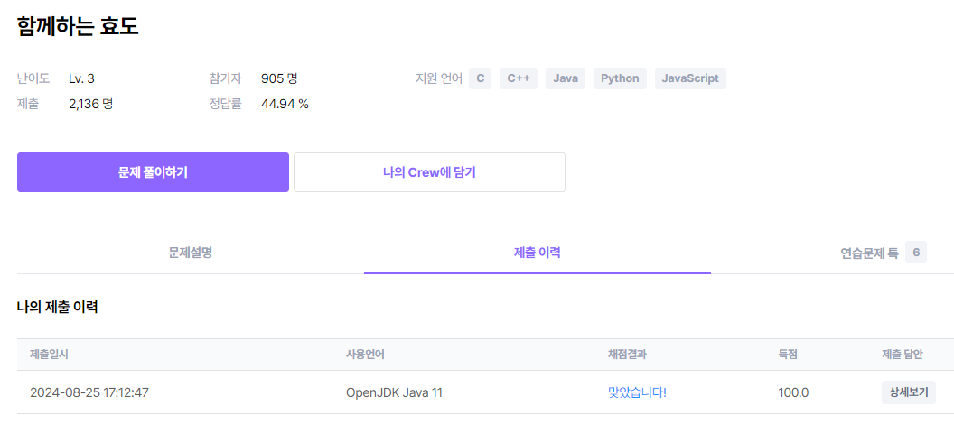Click the C++ language tag
The image size is (954, 424).
pyautogui.click(x=519, y=78)
